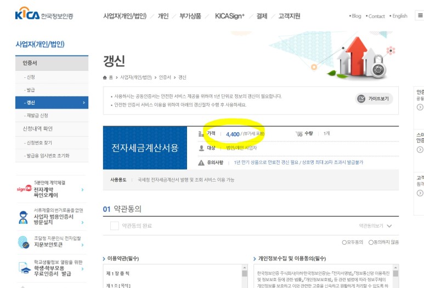Viewport: 424px width, 288px height.
Task: Select 재발급 신청 in the left sidebar
Action: tap(52, 115)
